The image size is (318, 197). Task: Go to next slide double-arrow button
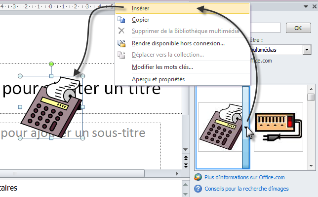(186, 165)
